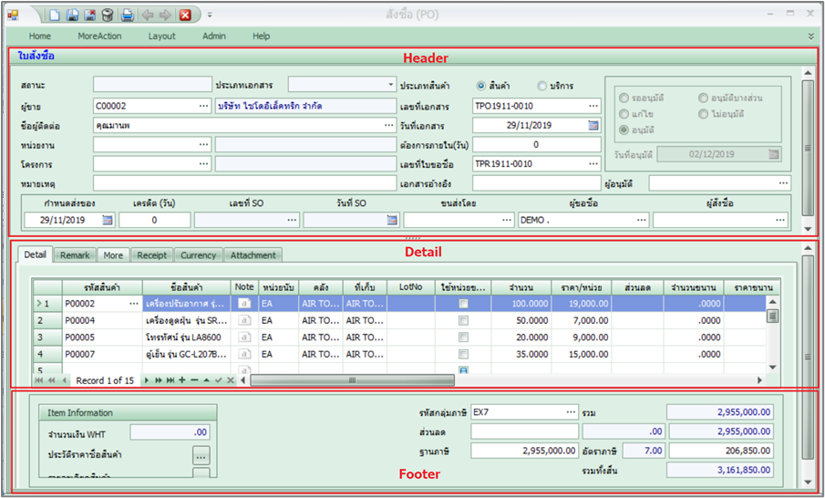Click the Save floppy disk icon
Image resolution: width=825 pixels, height=498 pixels.
73,15
